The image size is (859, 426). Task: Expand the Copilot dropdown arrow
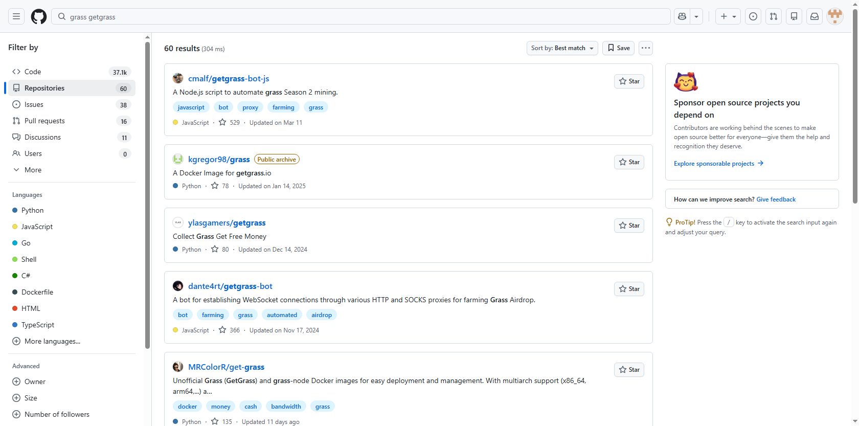pyautogui.click(x=696, y=16)
